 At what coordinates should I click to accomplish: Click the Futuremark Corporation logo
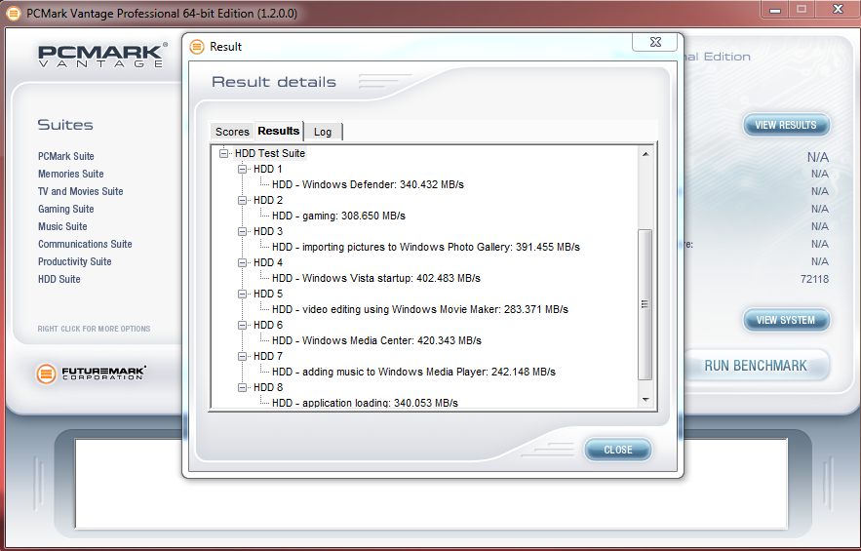(92, 374)
